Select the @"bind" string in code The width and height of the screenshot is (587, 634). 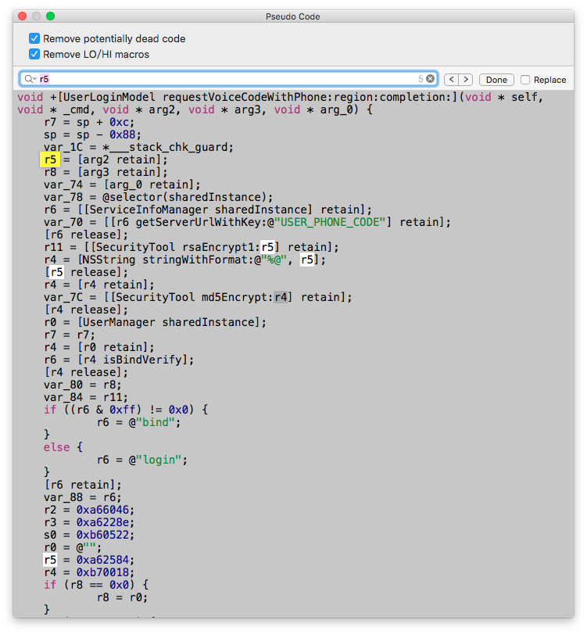159,422
